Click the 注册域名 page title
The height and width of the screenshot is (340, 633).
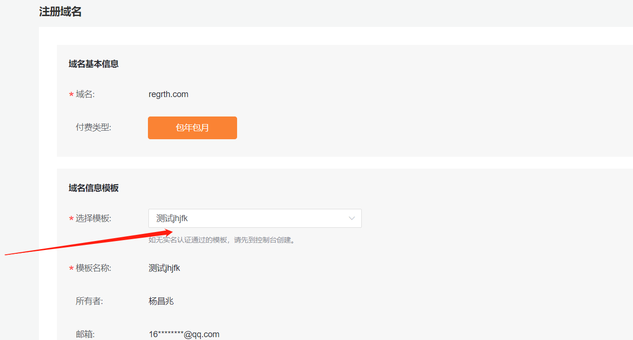(x=61, y=11)
